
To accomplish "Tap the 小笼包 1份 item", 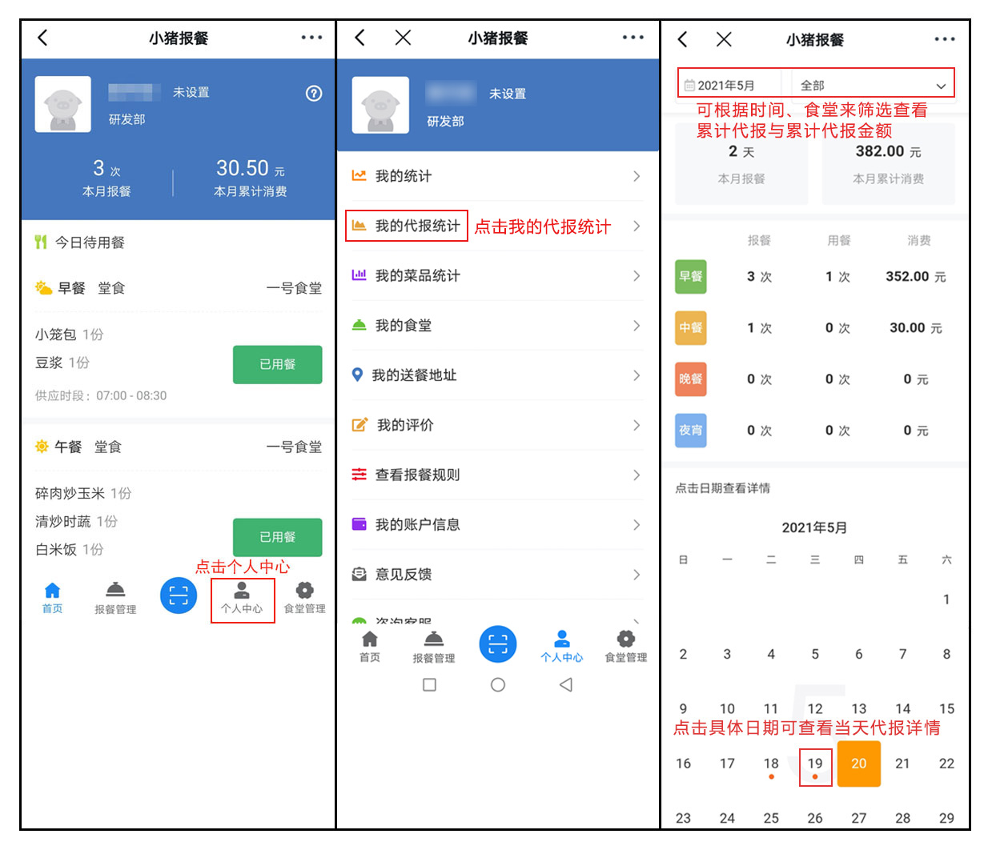I will pyautogui.click(x=69, y=335).
